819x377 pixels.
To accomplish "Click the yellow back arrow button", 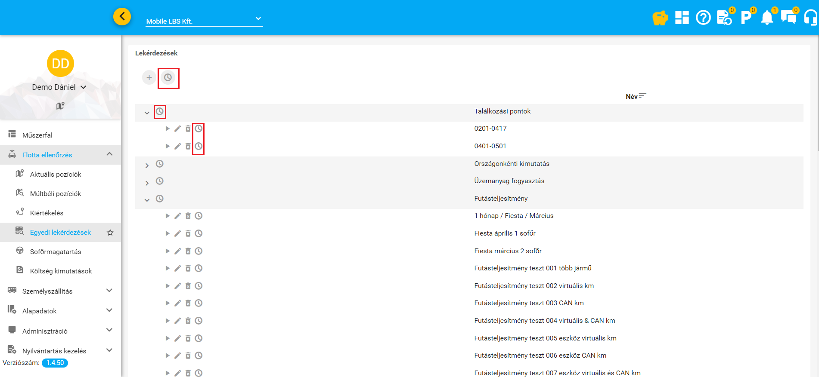I will coord(122,17).
